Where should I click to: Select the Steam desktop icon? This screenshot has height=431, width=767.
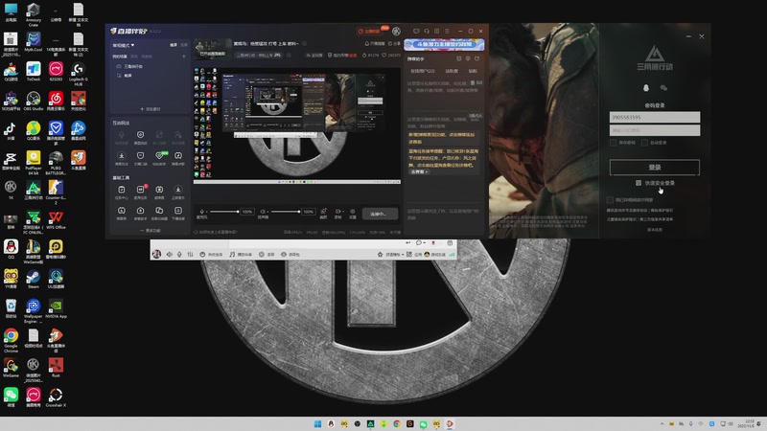34,279
